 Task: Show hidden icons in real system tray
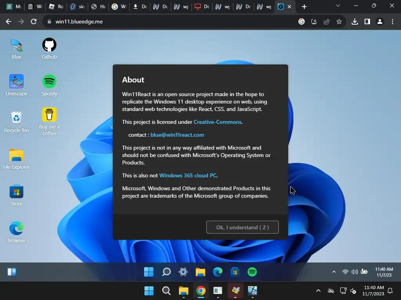[x=318, y=291]
